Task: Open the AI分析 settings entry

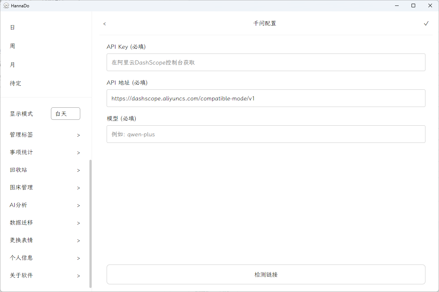Action: coord(45,205)
